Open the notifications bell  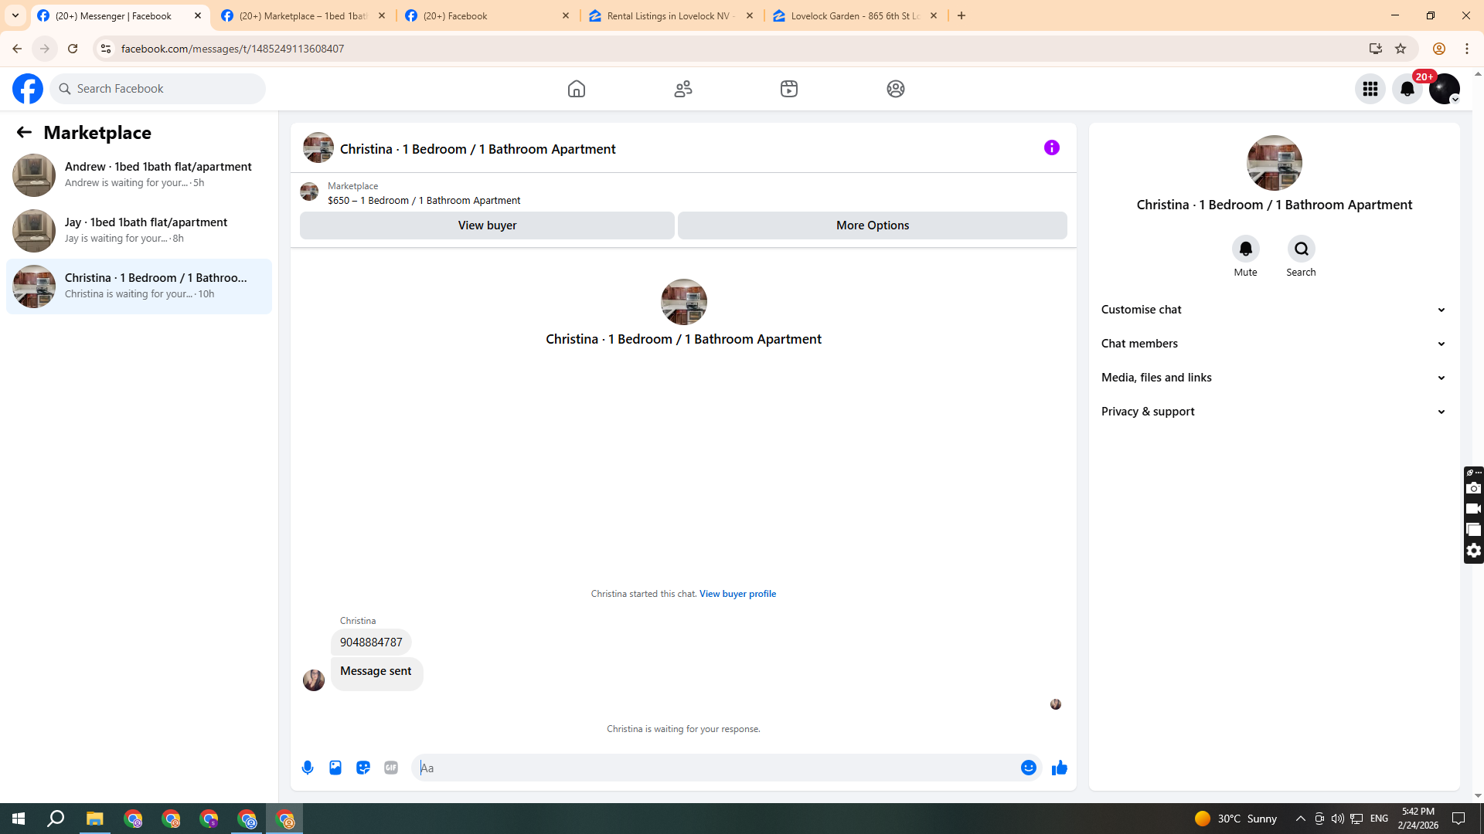[1407, 89]
